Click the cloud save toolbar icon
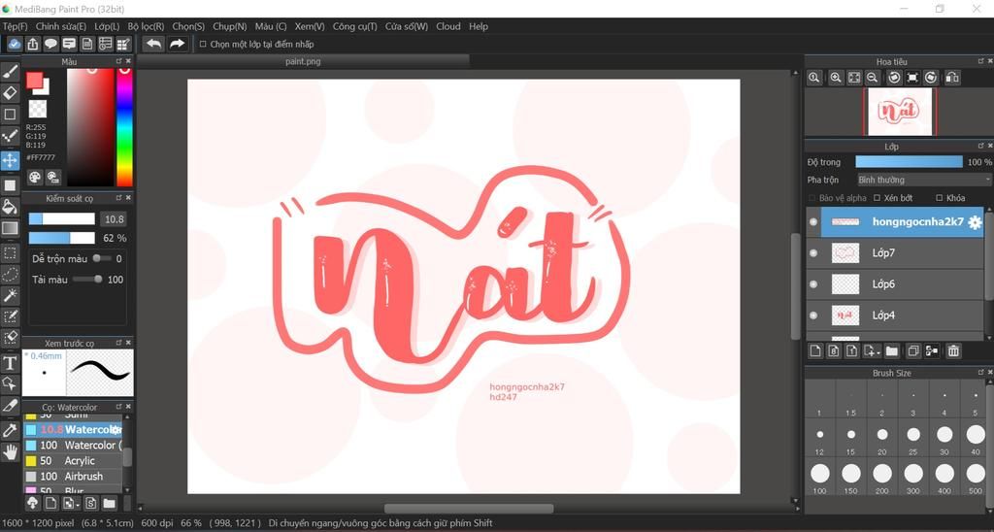Screen dimensions: 994x532 (x=15, y=44)
